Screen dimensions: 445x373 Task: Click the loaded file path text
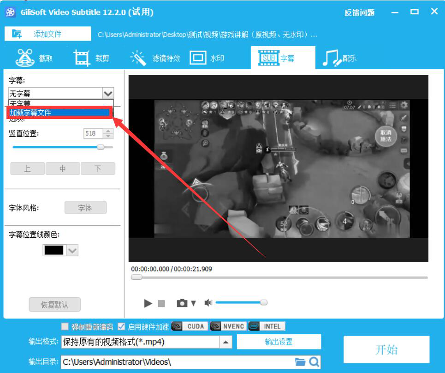[207, 35]
